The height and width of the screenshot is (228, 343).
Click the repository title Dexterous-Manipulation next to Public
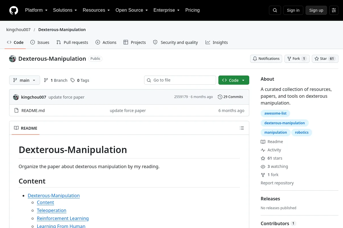[x=52, y=59]
